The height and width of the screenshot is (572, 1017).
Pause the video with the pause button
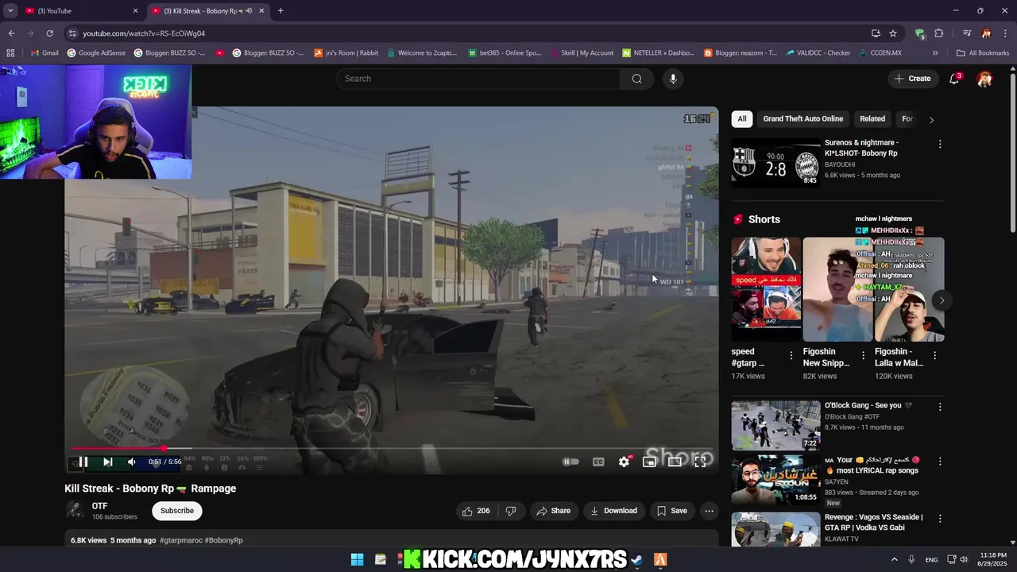[83, 462]
